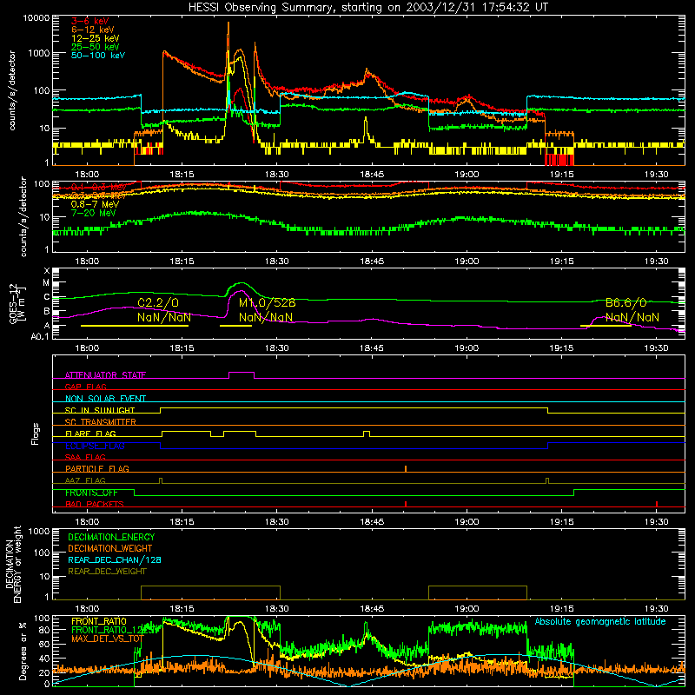
Task: Click the second rear decimation weight box
Action: pos(478,592)
